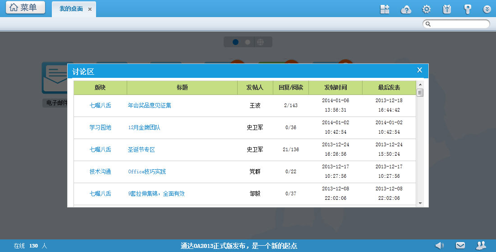496x252 pixels.
Task: Open the post 年会奖品意见征集
Action: point(150,106)
